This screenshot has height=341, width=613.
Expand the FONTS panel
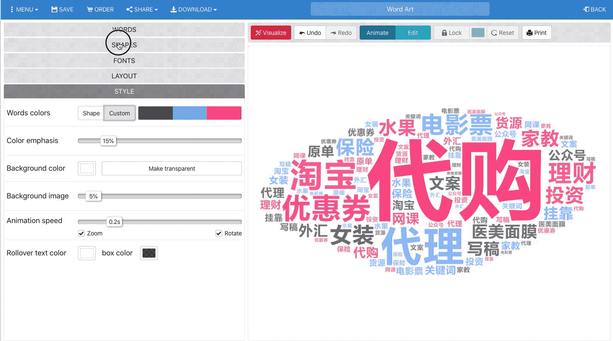point(124,60)
